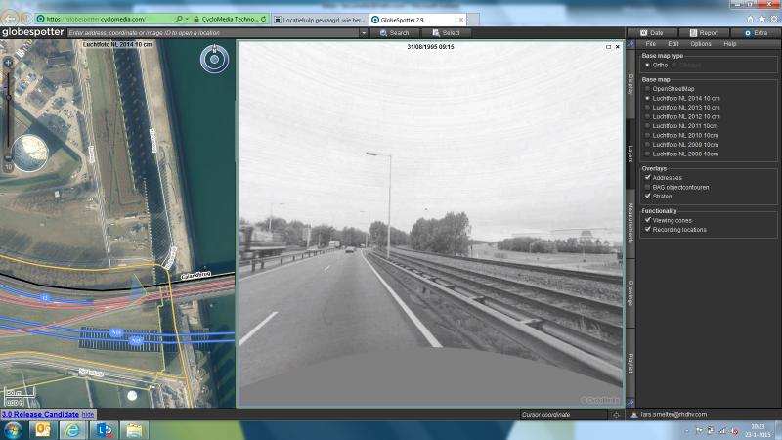Click the browser tools gear icon

[x=774, y=19]
